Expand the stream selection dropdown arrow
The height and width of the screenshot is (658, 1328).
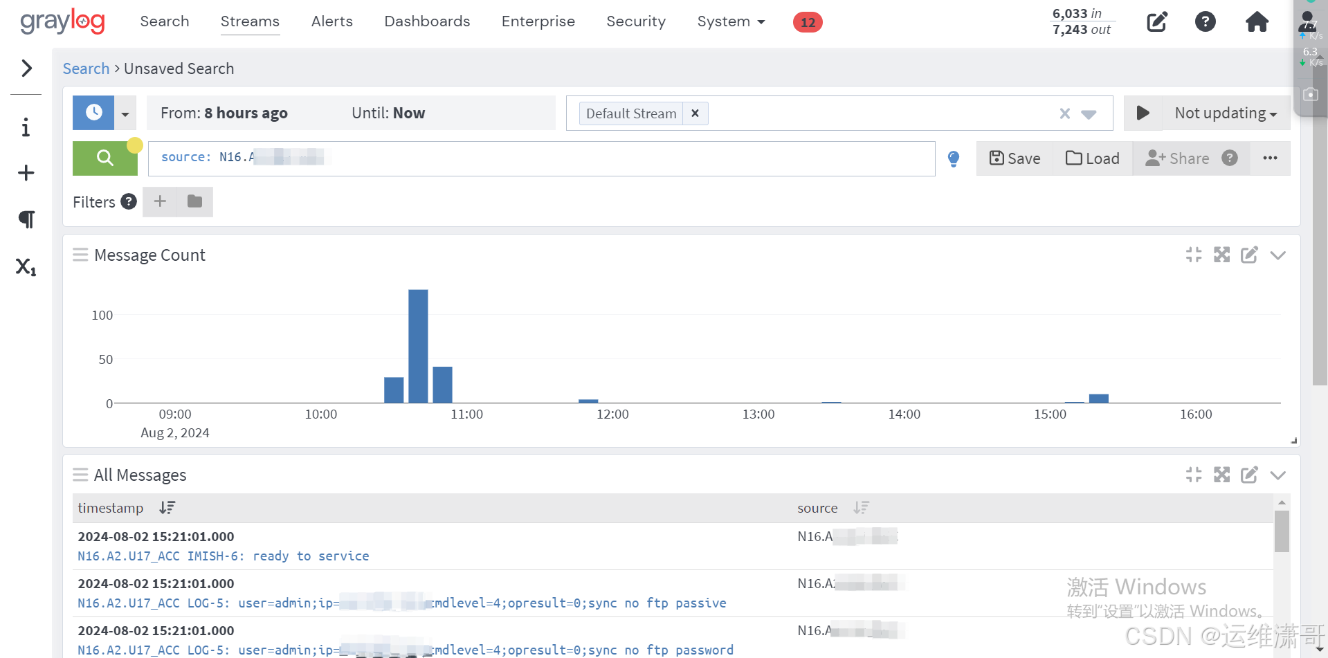[x=1089, y=113]
